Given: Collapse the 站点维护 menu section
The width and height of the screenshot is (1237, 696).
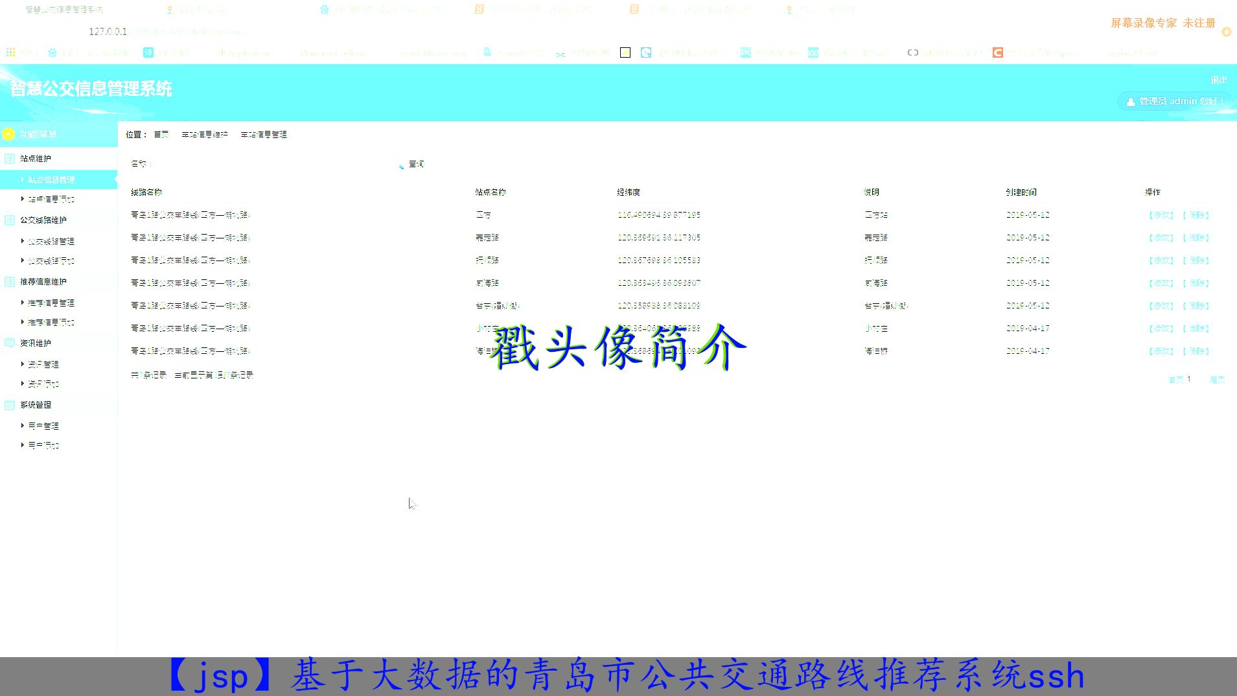Looking at the screenshot, I should [x=36, y=159].
